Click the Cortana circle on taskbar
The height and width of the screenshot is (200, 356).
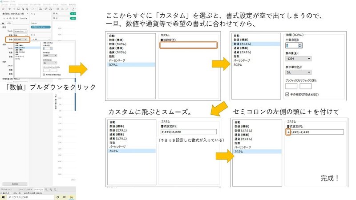click(58, 197)
